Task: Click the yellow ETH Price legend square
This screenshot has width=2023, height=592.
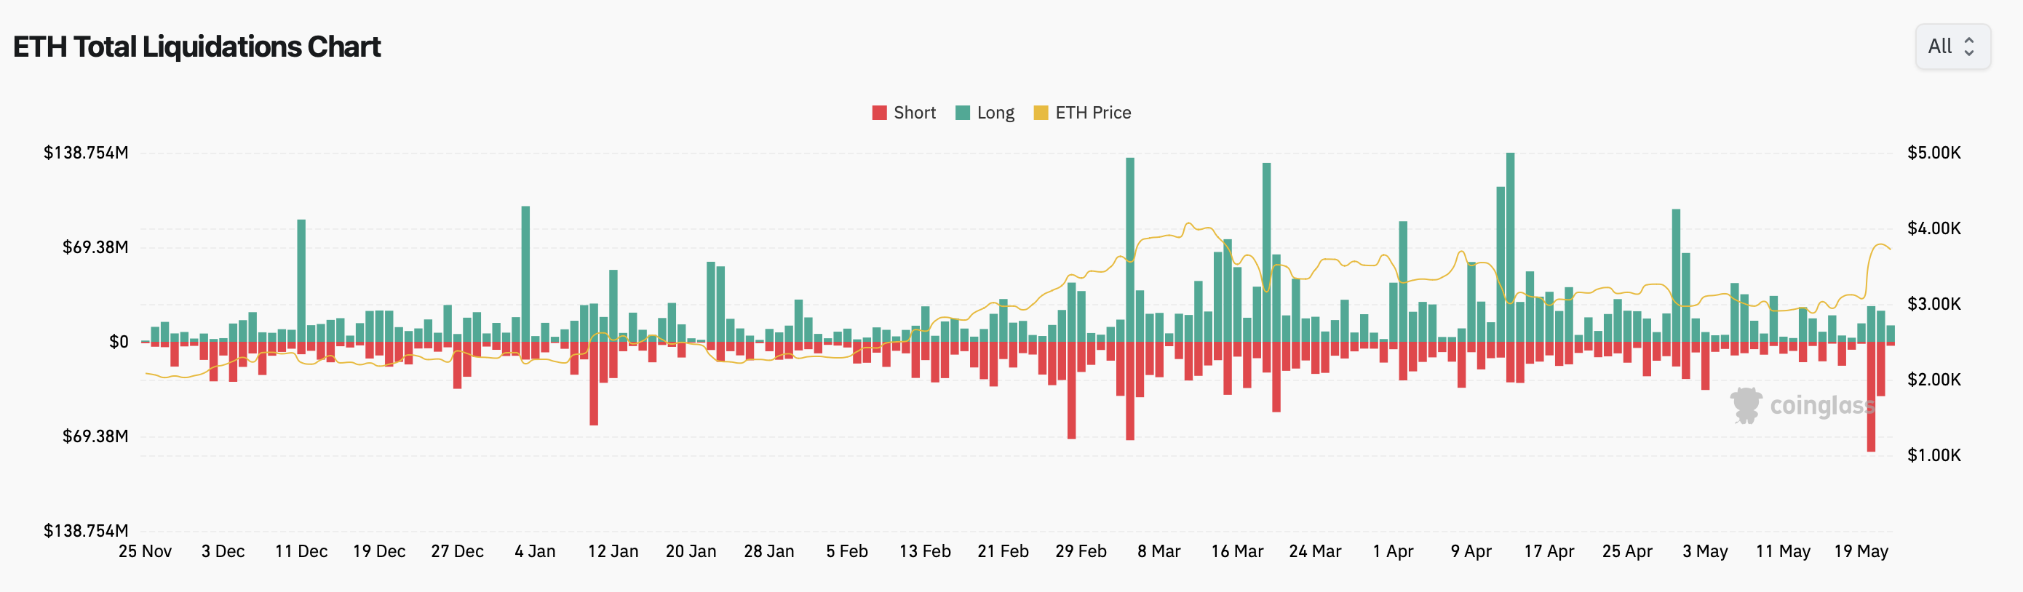Action: [x=1043, y=112]
